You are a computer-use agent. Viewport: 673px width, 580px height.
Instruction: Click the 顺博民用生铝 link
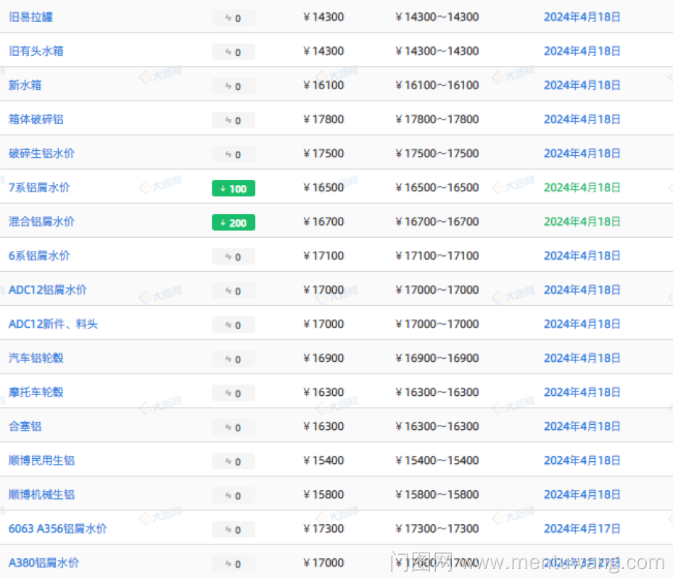(41, 460)
